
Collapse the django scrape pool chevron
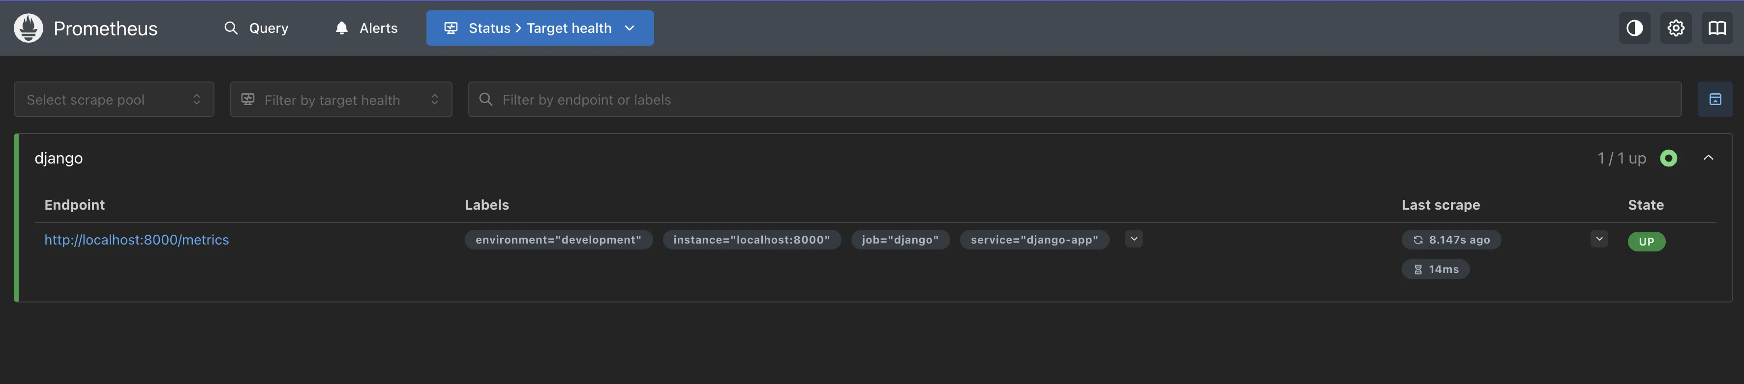coord(1708,158)
